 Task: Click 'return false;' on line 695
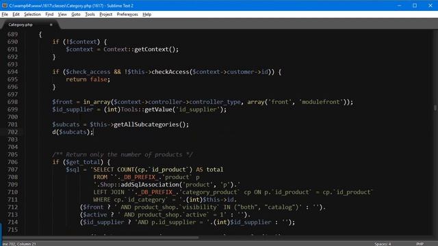click(x=88, y=79)
